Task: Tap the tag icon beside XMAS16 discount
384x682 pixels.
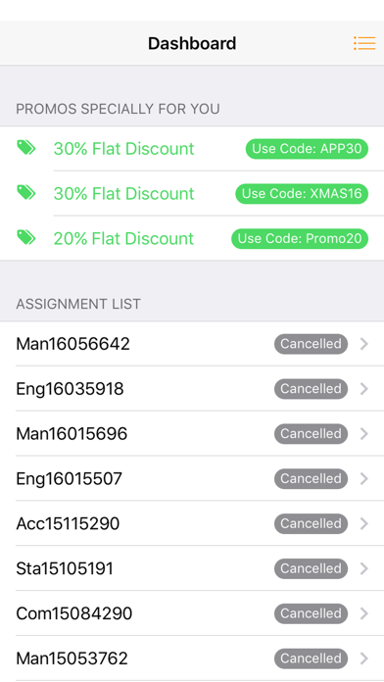Action: [26, 192]
